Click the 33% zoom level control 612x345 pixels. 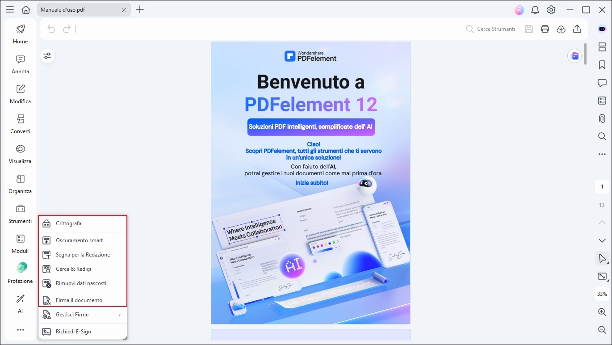coord(601,294)
